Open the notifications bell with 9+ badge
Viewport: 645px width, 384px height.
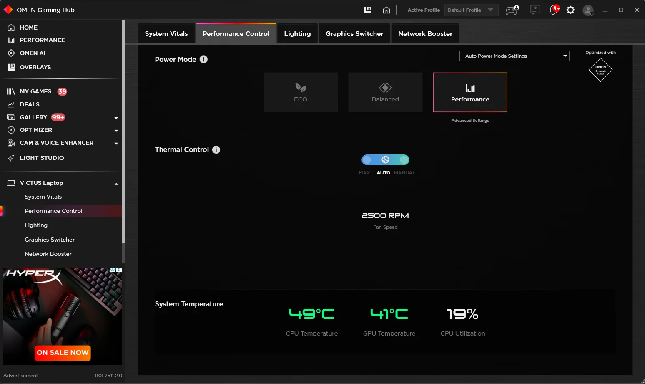coord(554,10)
